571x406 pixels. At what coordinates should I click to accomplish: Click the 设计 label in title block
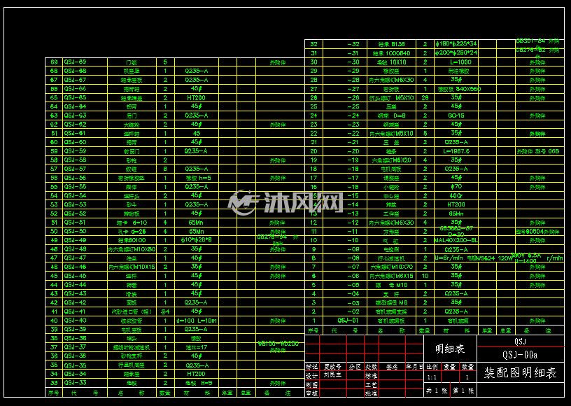(x=311, y=375)
